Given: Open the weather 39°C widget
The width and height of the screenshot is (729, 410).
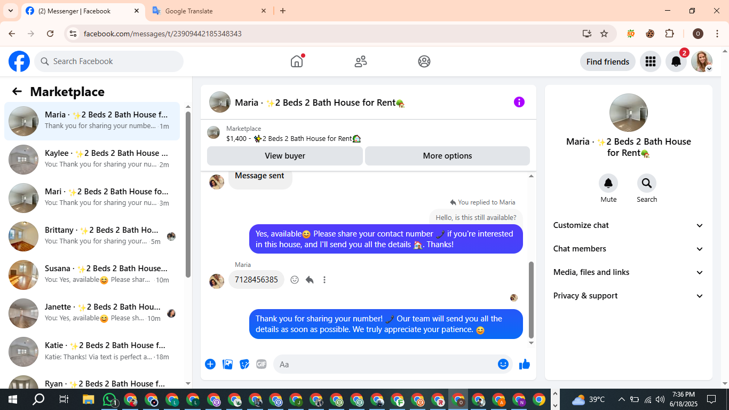Looking at the screenshot, I should pyautogui.click(x=589, y=399).
